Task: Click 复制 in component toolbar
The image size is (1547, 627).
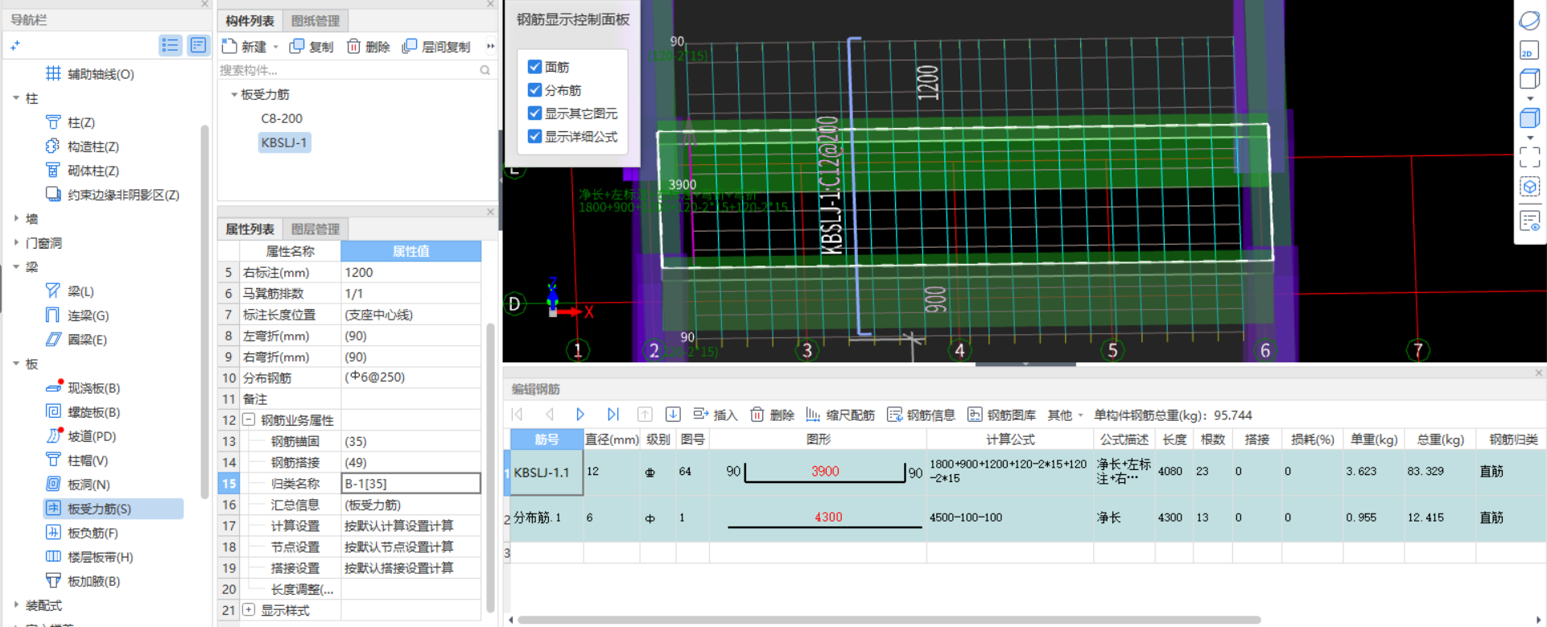Action: click(x=311, y=47)
